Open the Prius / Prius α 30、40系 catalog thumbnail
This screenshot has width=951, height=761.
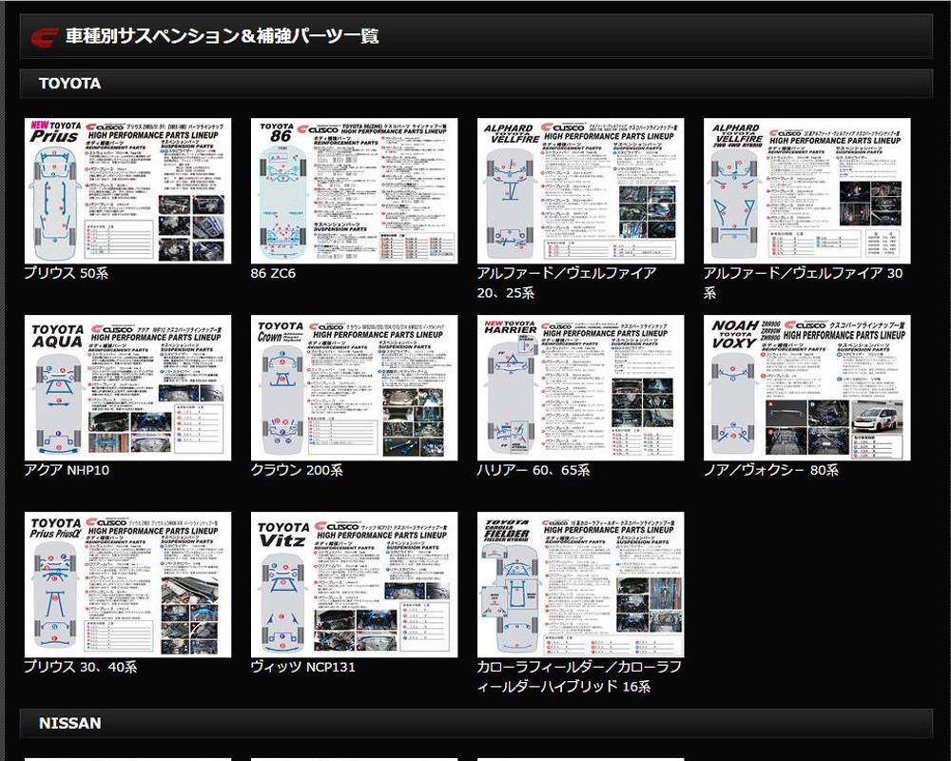[x=128, y=584]
